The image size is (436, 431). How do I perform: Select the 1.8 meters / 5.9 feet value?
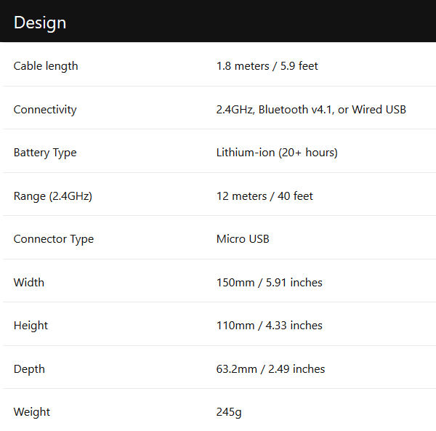click(x=267, y=66)
